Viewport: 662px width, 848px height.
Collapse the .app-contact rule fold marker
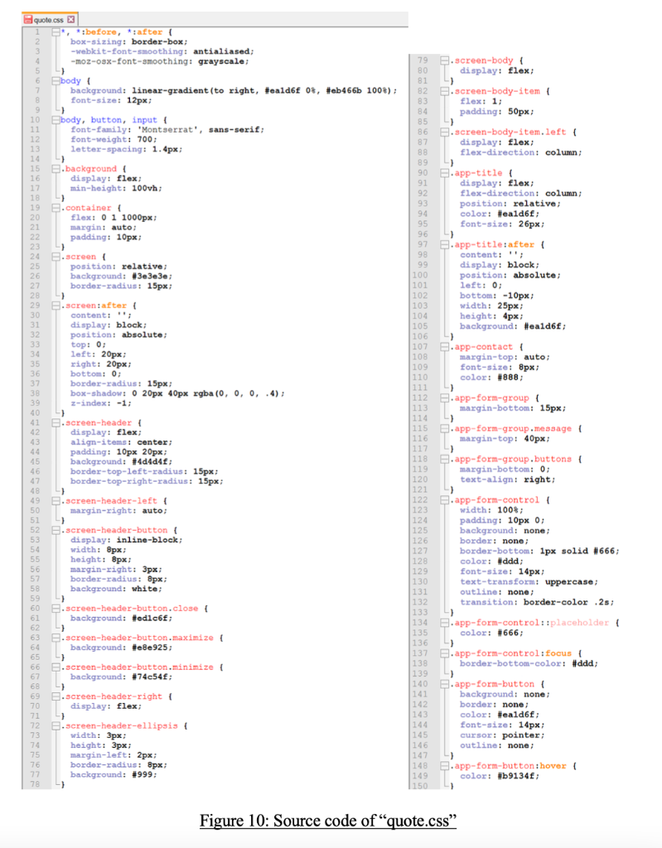click(x=444, y=347)
